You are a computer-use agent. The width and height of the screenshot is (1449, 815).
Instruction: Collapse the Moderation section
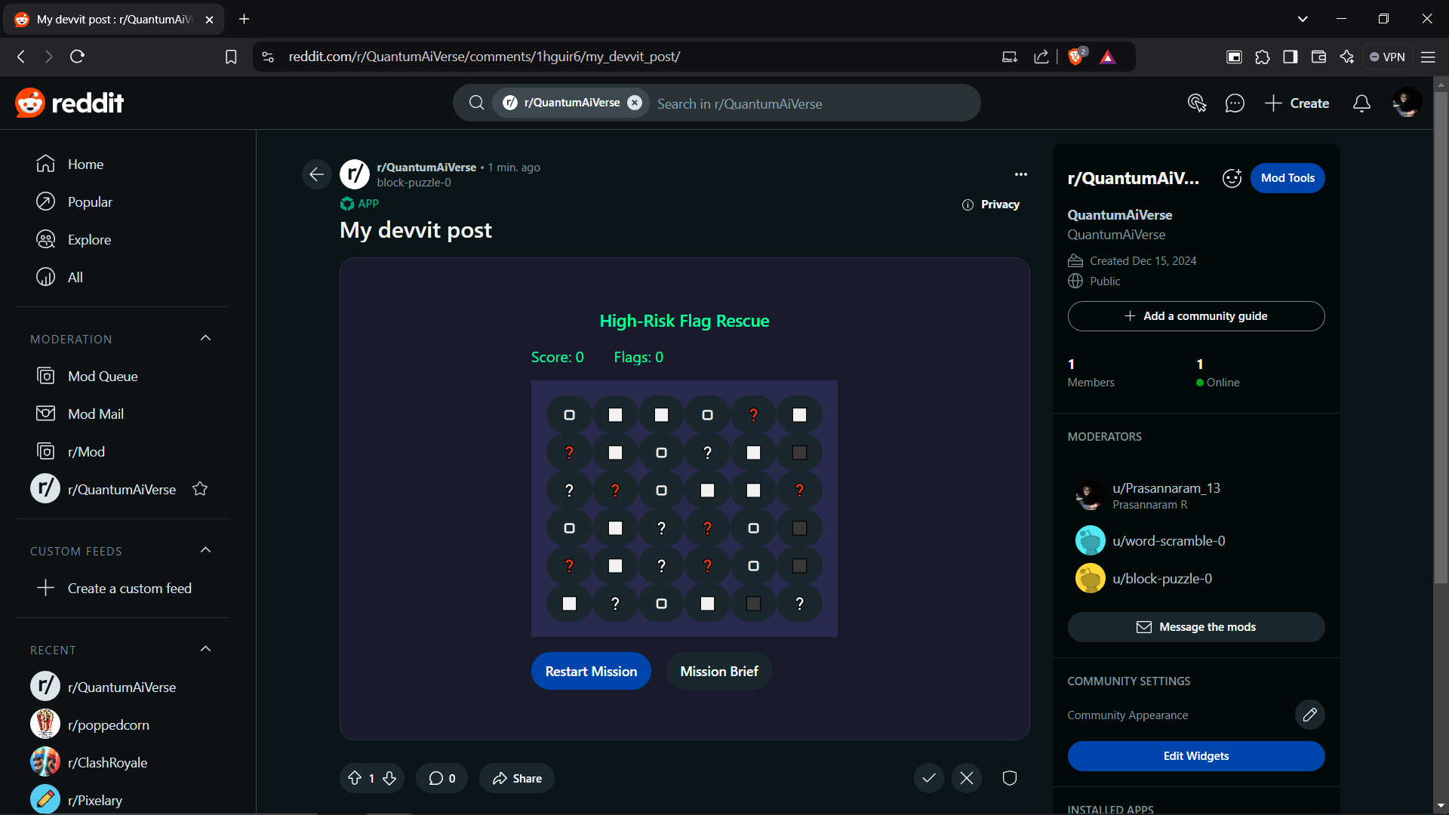(205, 338)
